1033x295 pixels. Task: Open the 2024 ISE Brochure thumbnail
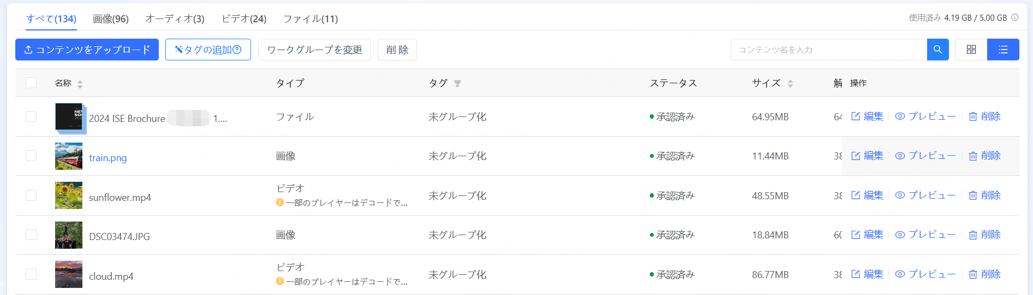tap(69, 117)
